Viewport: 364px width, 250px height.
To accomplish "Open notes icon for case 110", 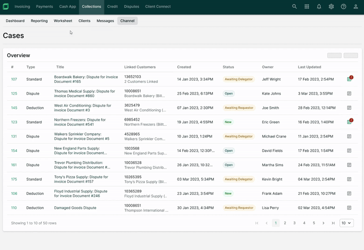I will pos(349,208).
